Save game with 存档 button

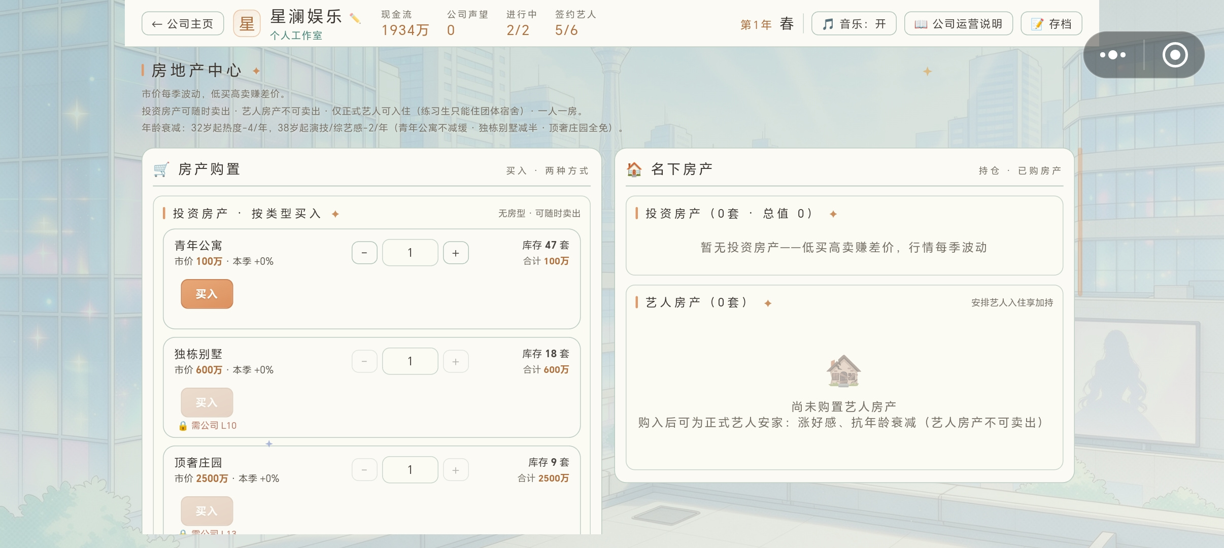(1051, 23)
